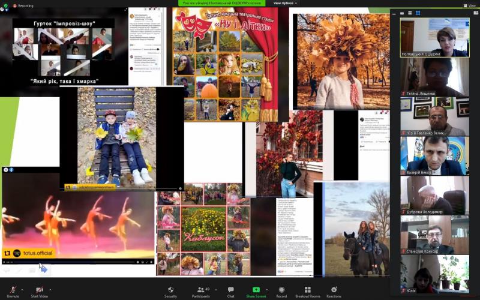
Task: Select Валерій Биков video tile
Action: coord(434,156)
